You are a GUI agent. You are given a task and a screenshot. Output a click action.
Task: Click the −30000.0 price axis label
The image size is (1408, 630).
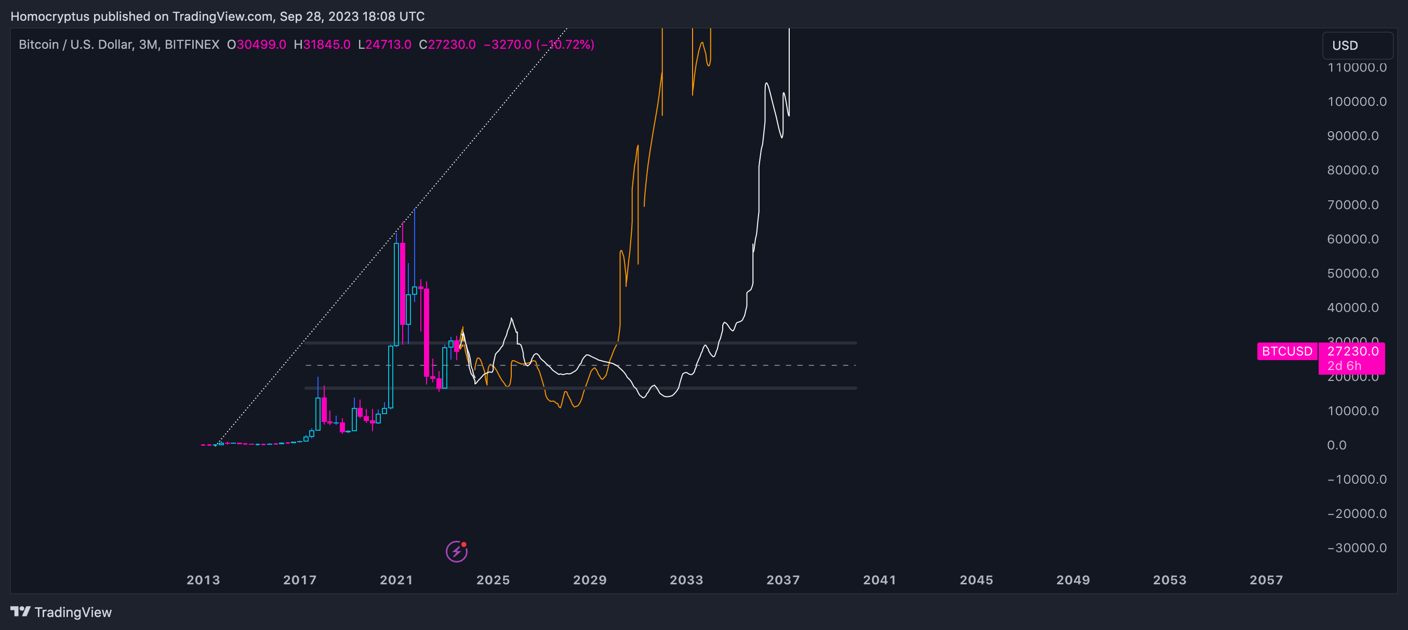click(x=1357, y=547)
